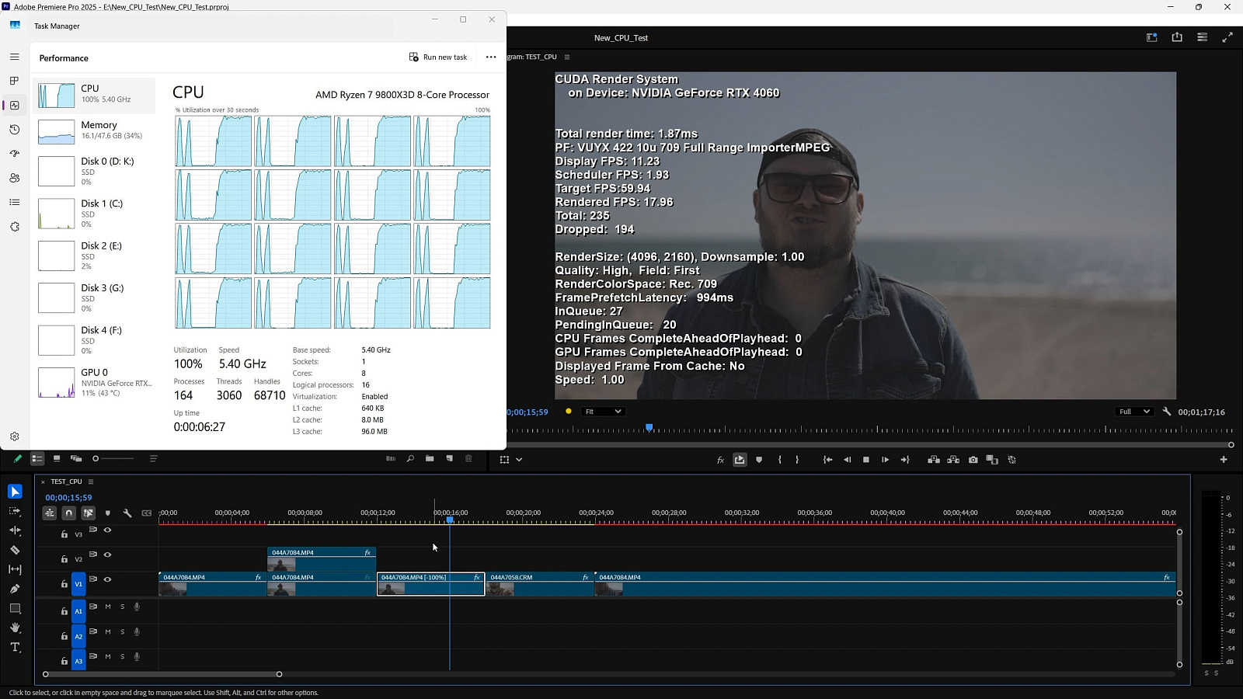
Task: Add marker in Program monitor controls
Action: (x=759, y=460)
